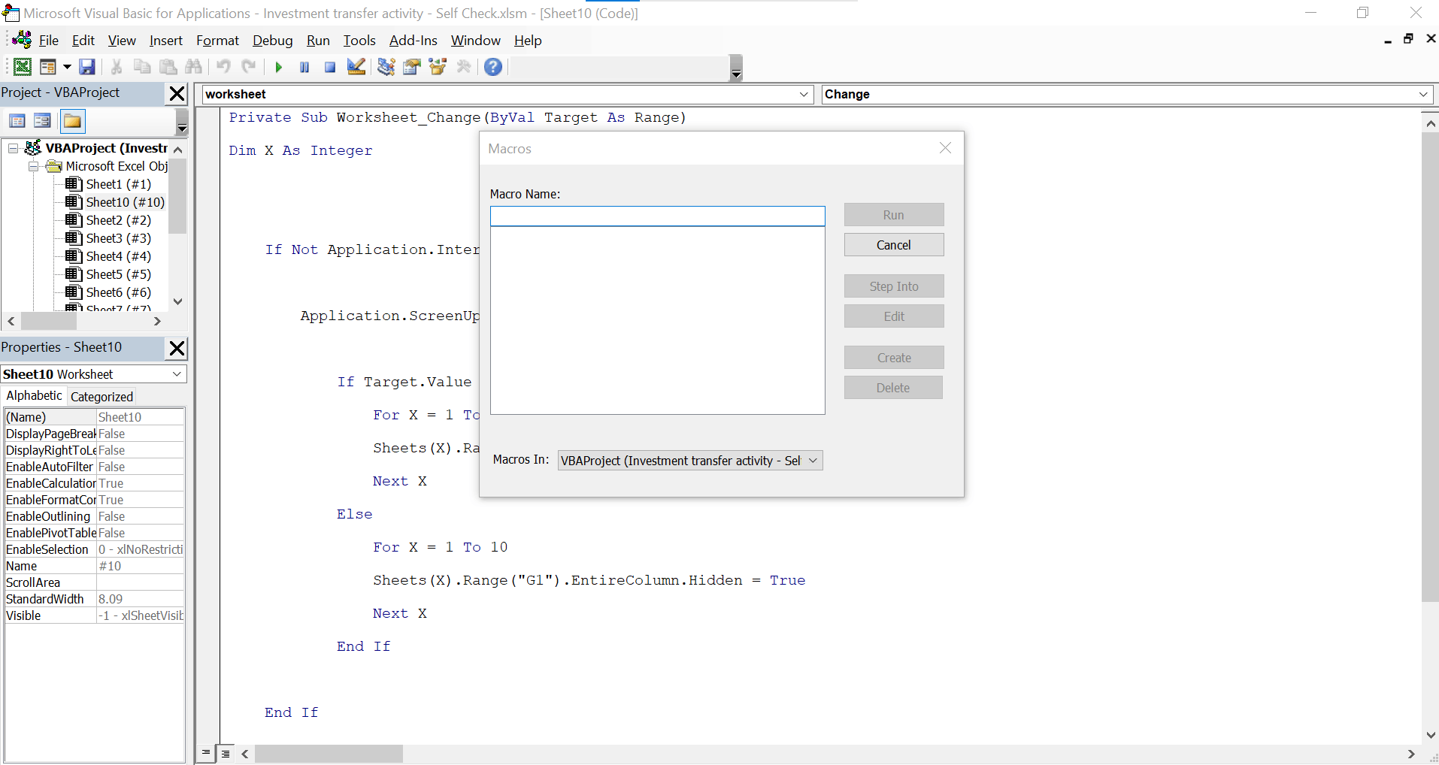
Task: Click the Toolbox wrench icon
Action: (464, 67)
